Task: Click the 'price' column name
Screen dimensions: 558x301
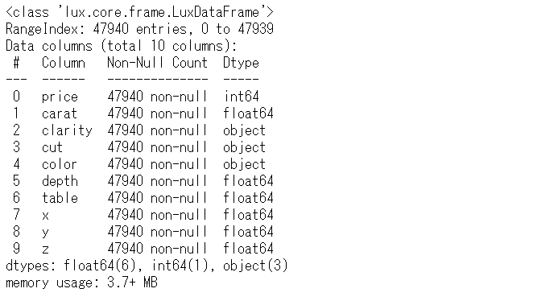Action: click(x=60, y=97)
